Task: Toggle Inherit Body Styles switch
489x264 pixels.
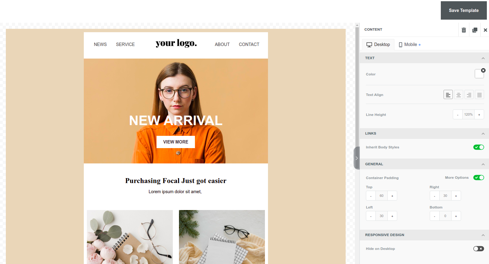Action: [479, 147]
